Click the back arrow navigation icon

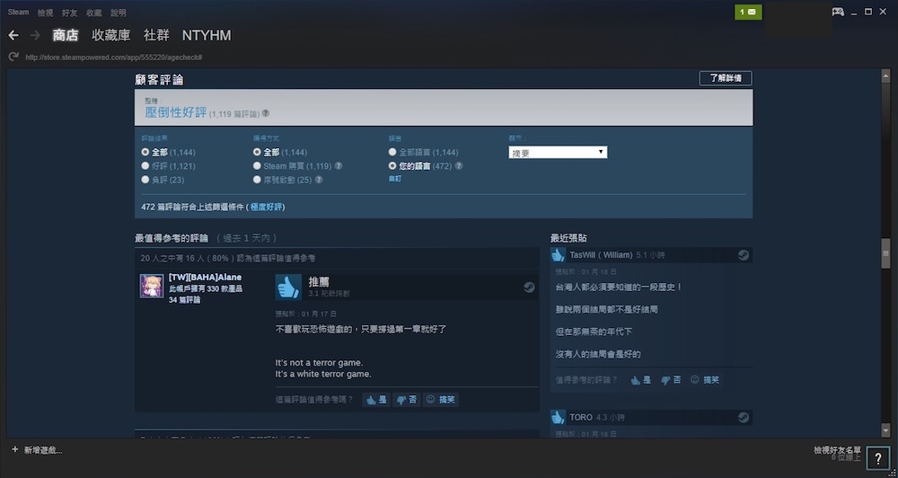tap(13, 36)
